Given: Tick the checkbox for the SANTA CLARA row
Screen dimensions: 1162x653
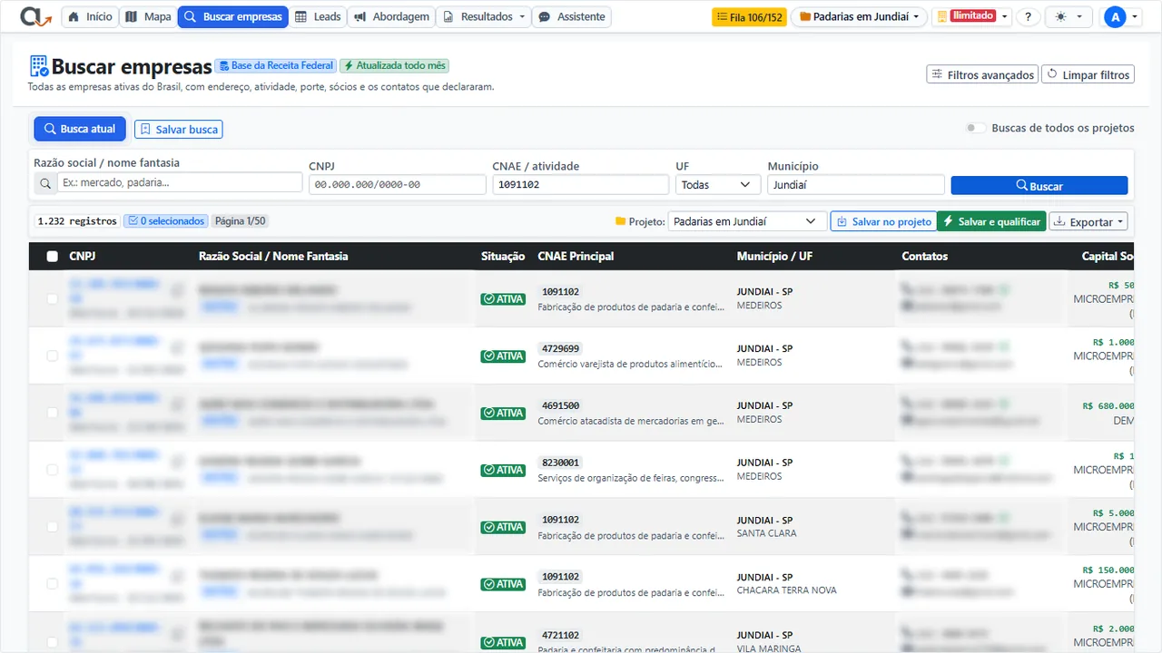Looking at the screenshot, I should click(53, 527).
